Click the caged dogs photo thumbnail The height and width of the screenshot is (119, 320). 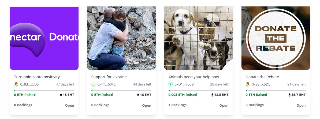(x=199, y=38)
